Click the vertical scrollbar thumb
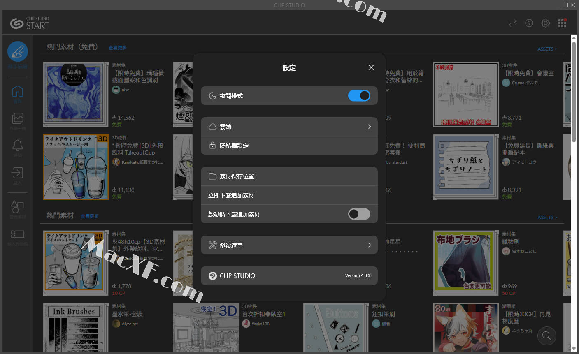This screenshot has height=354, width=579. [574, 93]
